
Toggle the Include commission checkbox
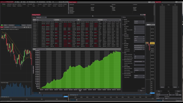(134, 54)
